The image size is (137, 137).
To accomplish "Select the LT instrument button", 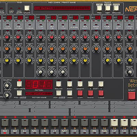I will (54, 132).
